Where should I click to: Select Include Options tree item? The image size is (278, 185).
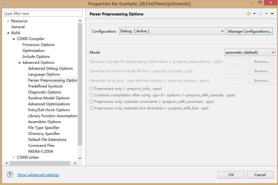(36, 57)
